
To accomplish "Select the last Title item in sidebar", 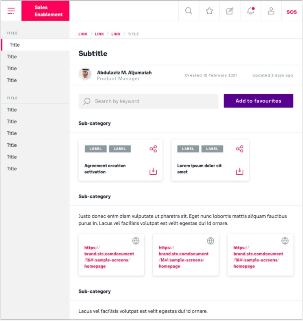I will (x=12, y=169).
